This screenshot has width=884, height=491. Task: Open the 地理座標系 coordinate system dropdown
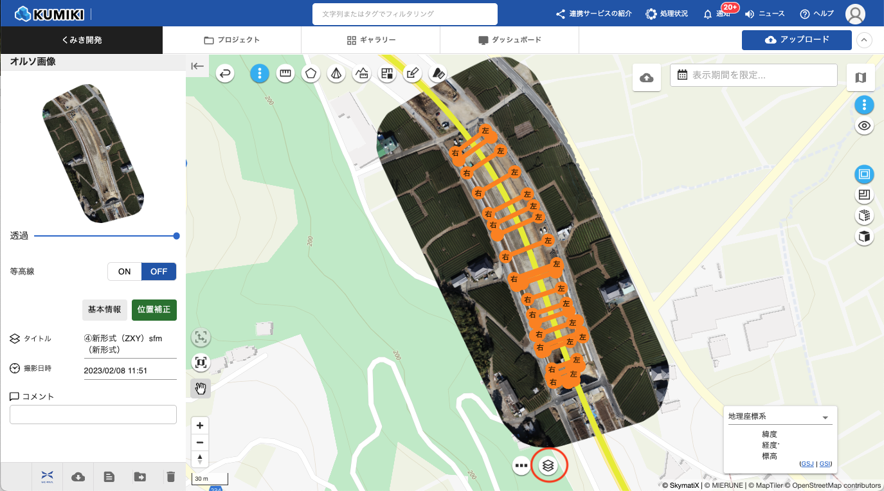[x=780, y=416]
